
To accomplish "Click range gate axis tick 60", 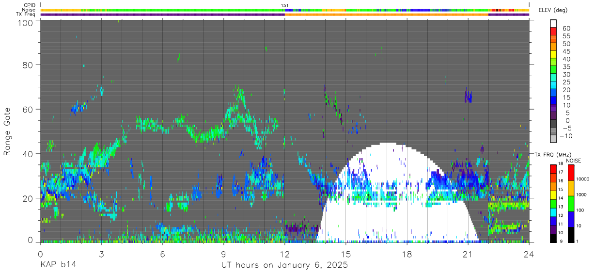I will click(x=28, y=109).
